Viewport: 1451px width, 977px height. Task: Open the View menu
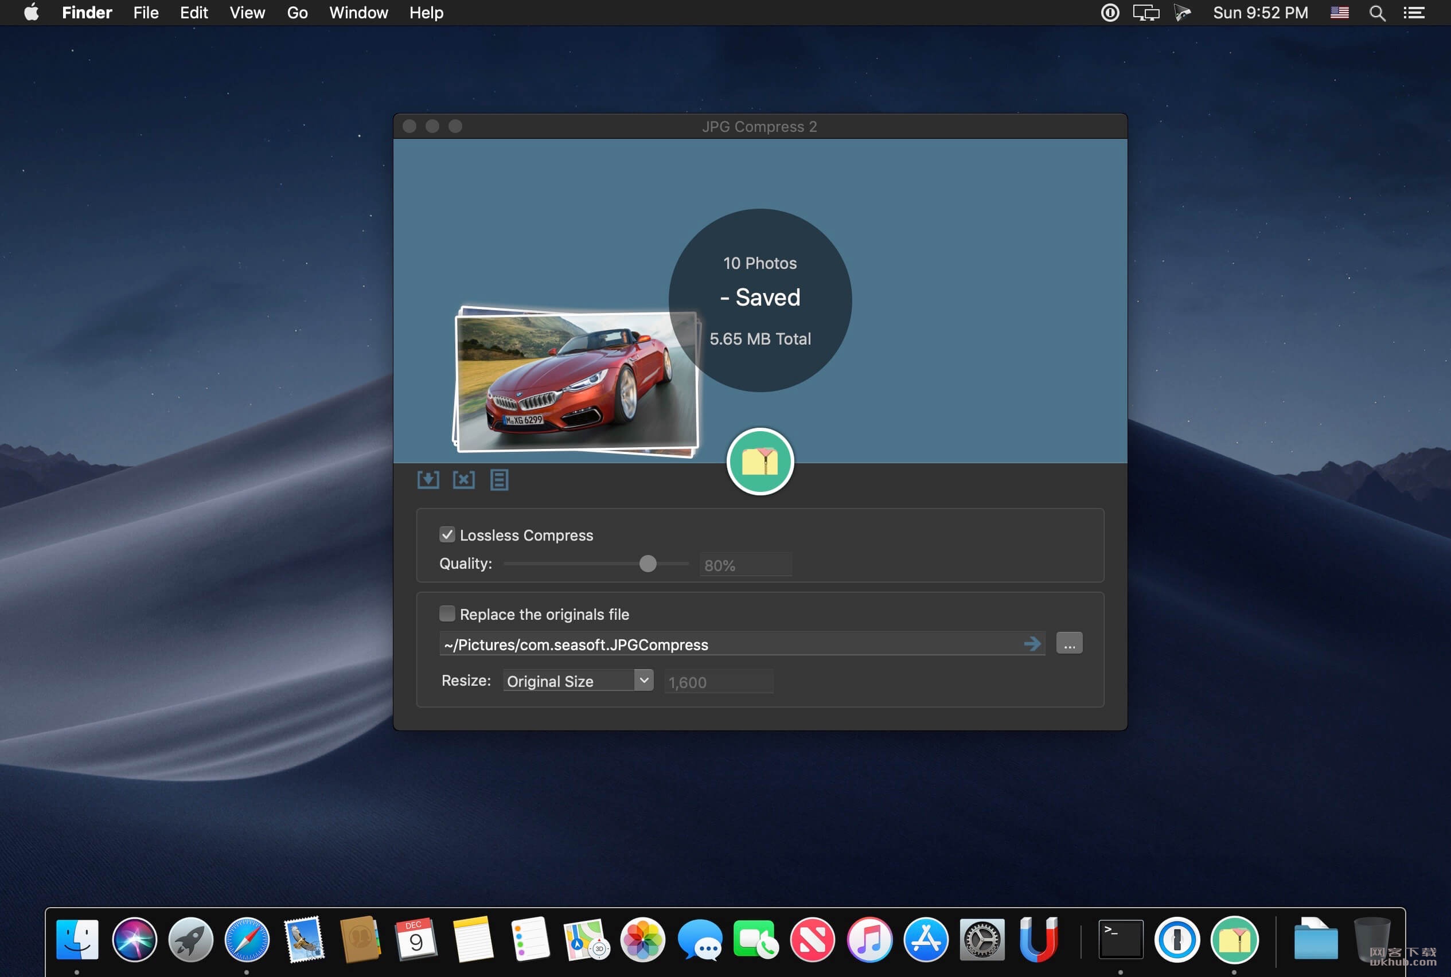(x=247, y=13)
